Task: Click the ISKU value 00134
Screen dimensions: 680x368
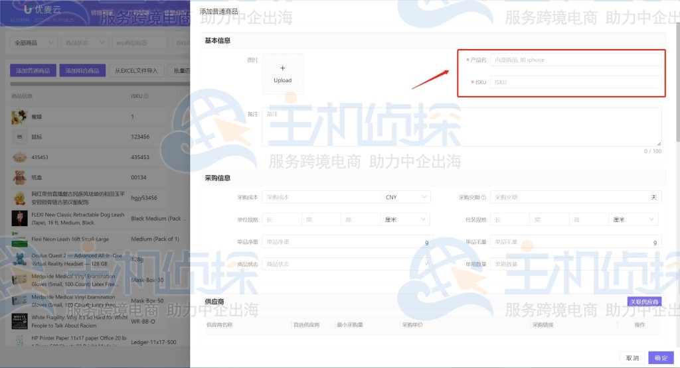Action: [x=139, y=178]
